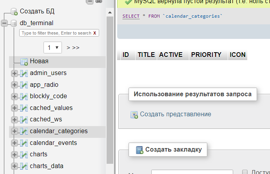270x174 pixels.
Task: Open the calendar_categories table
Action: [x=59, y=131]
